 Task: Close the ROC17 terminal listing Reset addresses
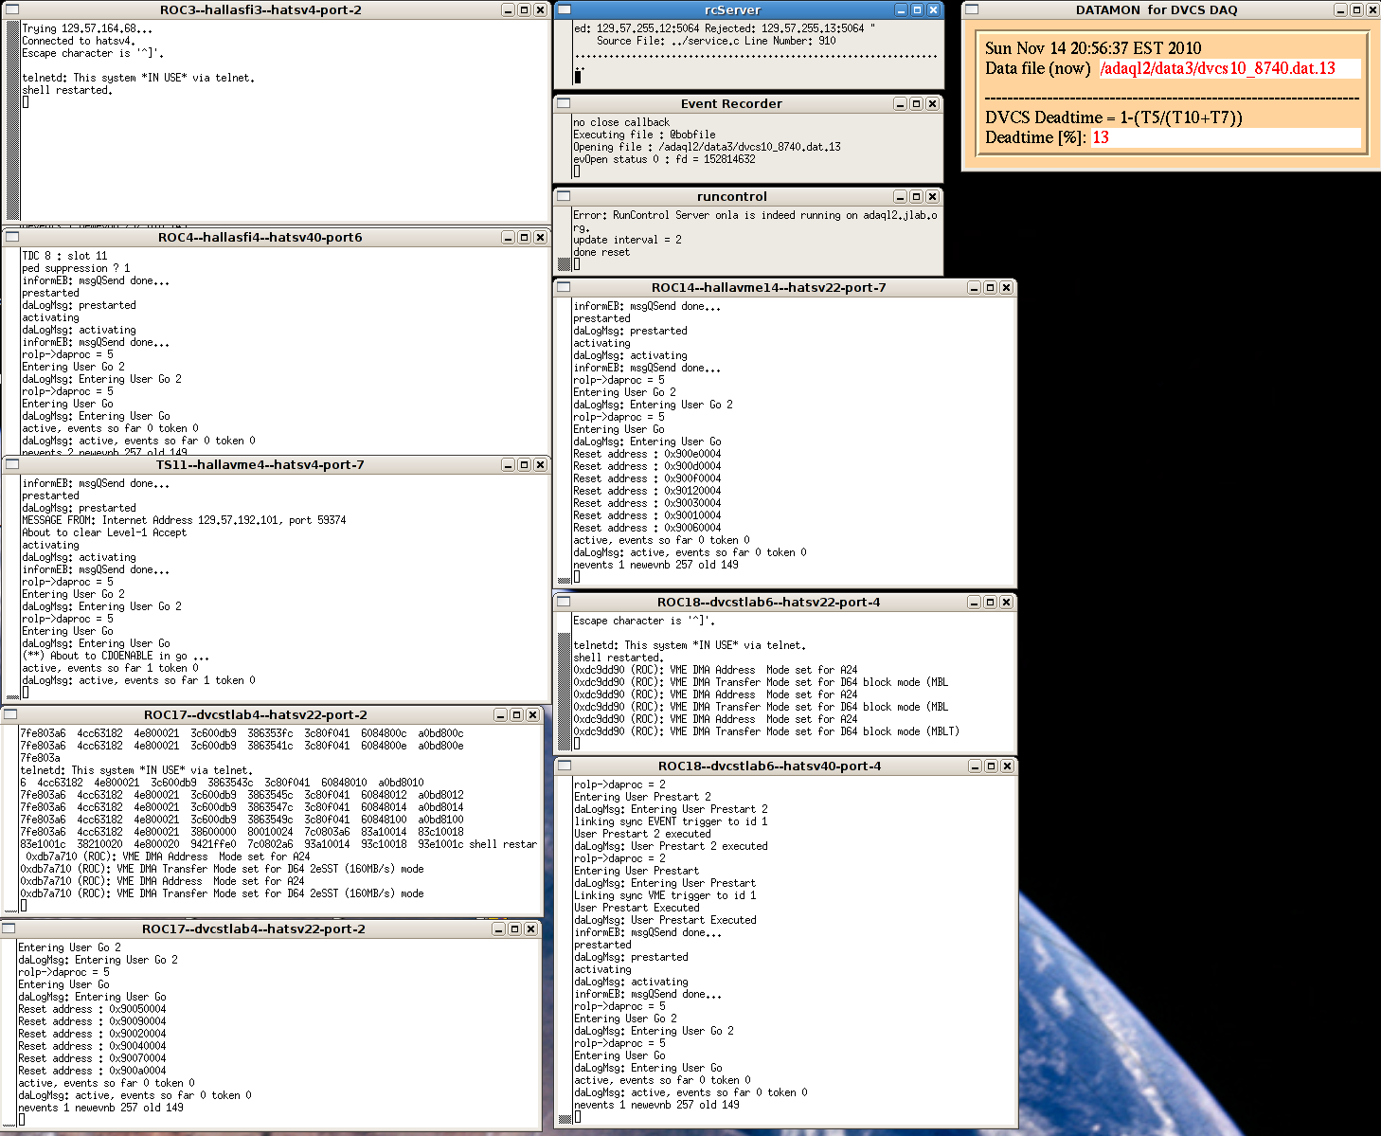click(530, 929)
